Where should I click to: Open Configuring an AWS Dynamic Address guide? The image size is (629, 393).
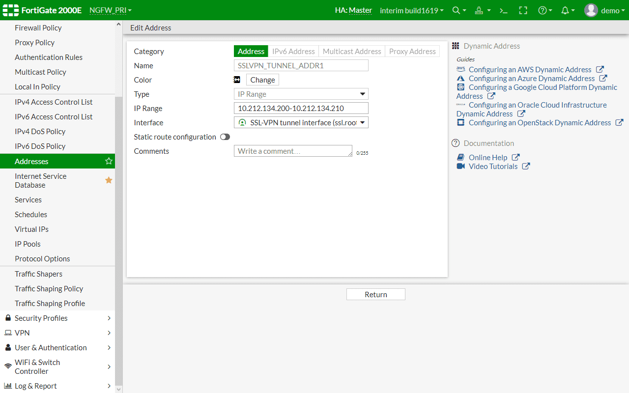point(530,69)
